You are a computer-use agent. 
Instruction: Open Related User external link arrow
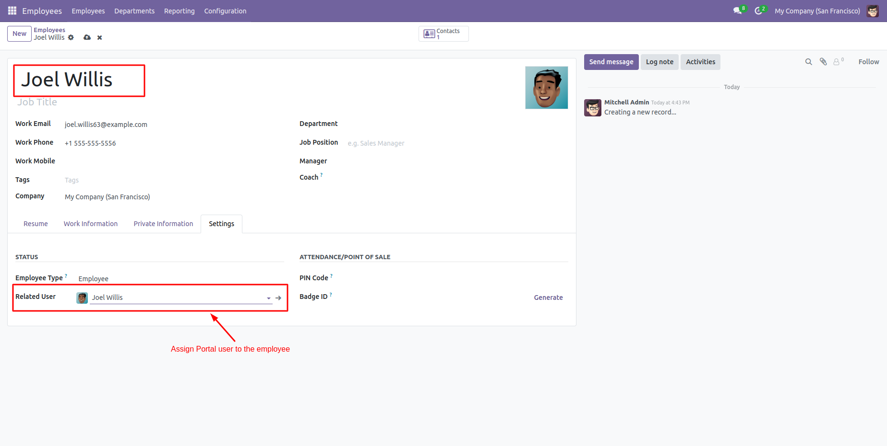tap(278, 298)
